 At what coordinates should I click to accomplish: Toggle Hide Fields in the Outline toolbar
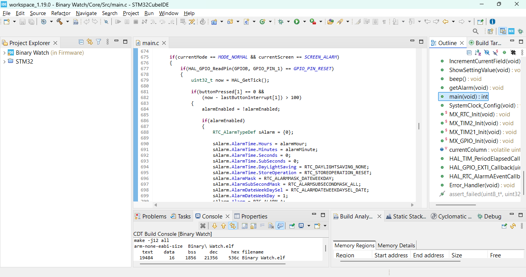(487, 52)
